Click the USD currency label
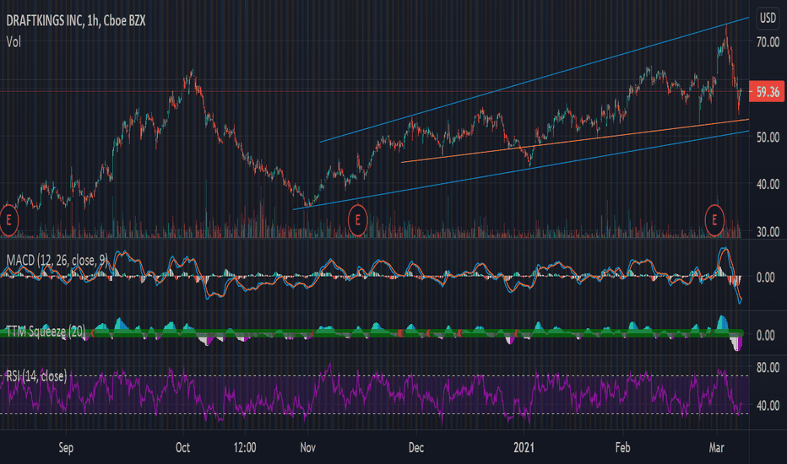 click(768, 18)
